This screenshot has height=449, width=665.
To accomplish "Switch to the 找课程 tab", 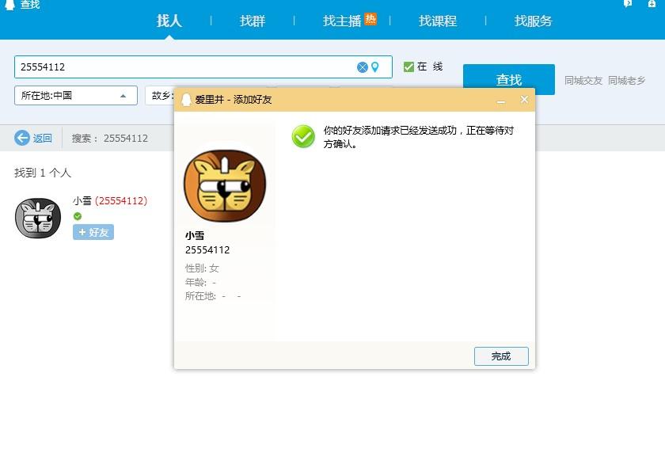I will tap(438, 21).
